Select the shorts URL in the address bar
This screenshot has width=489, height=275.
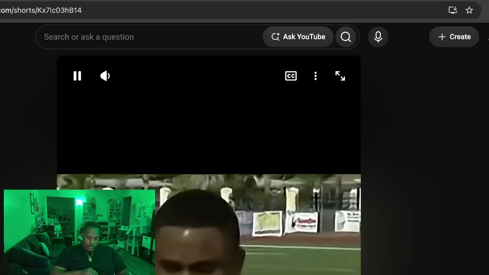click(x=41, y=10)
